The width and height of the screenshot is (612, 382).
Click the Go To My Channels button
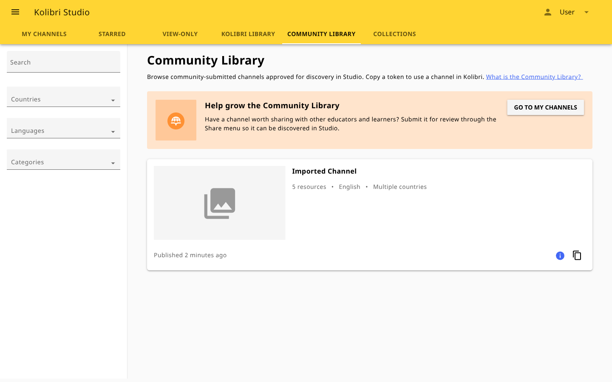pos(546,107)
